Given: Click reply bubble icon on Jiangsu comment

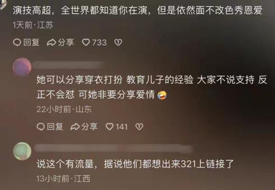Looking at the screenshot, I should tap(17, 42).
